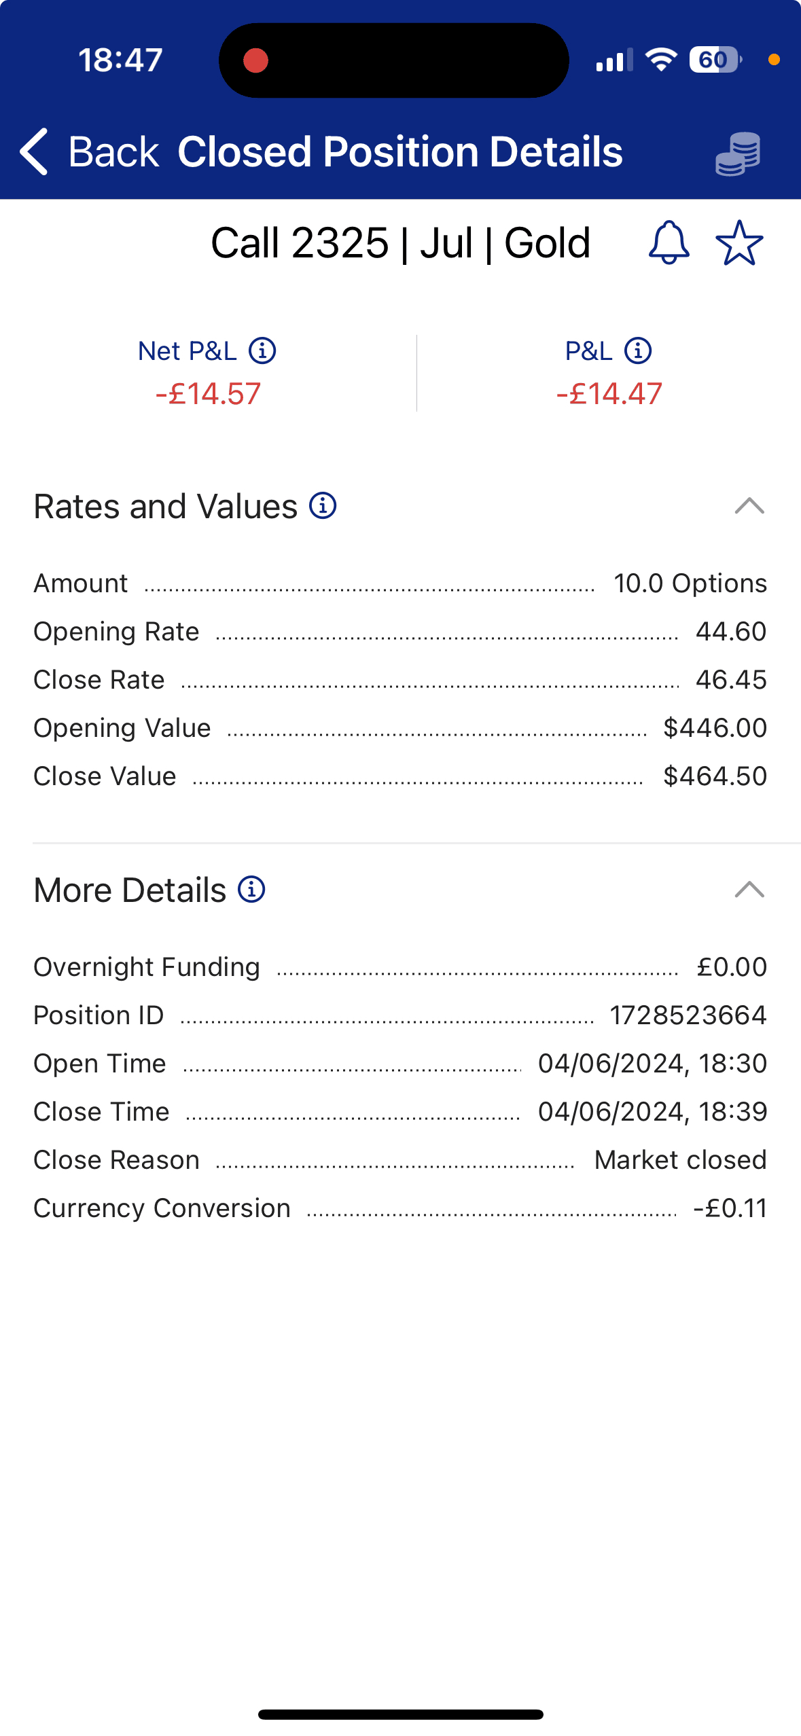Tap the Call 2325 Jul Gold title
This screenshot has height=1736, width=801.
400,243
